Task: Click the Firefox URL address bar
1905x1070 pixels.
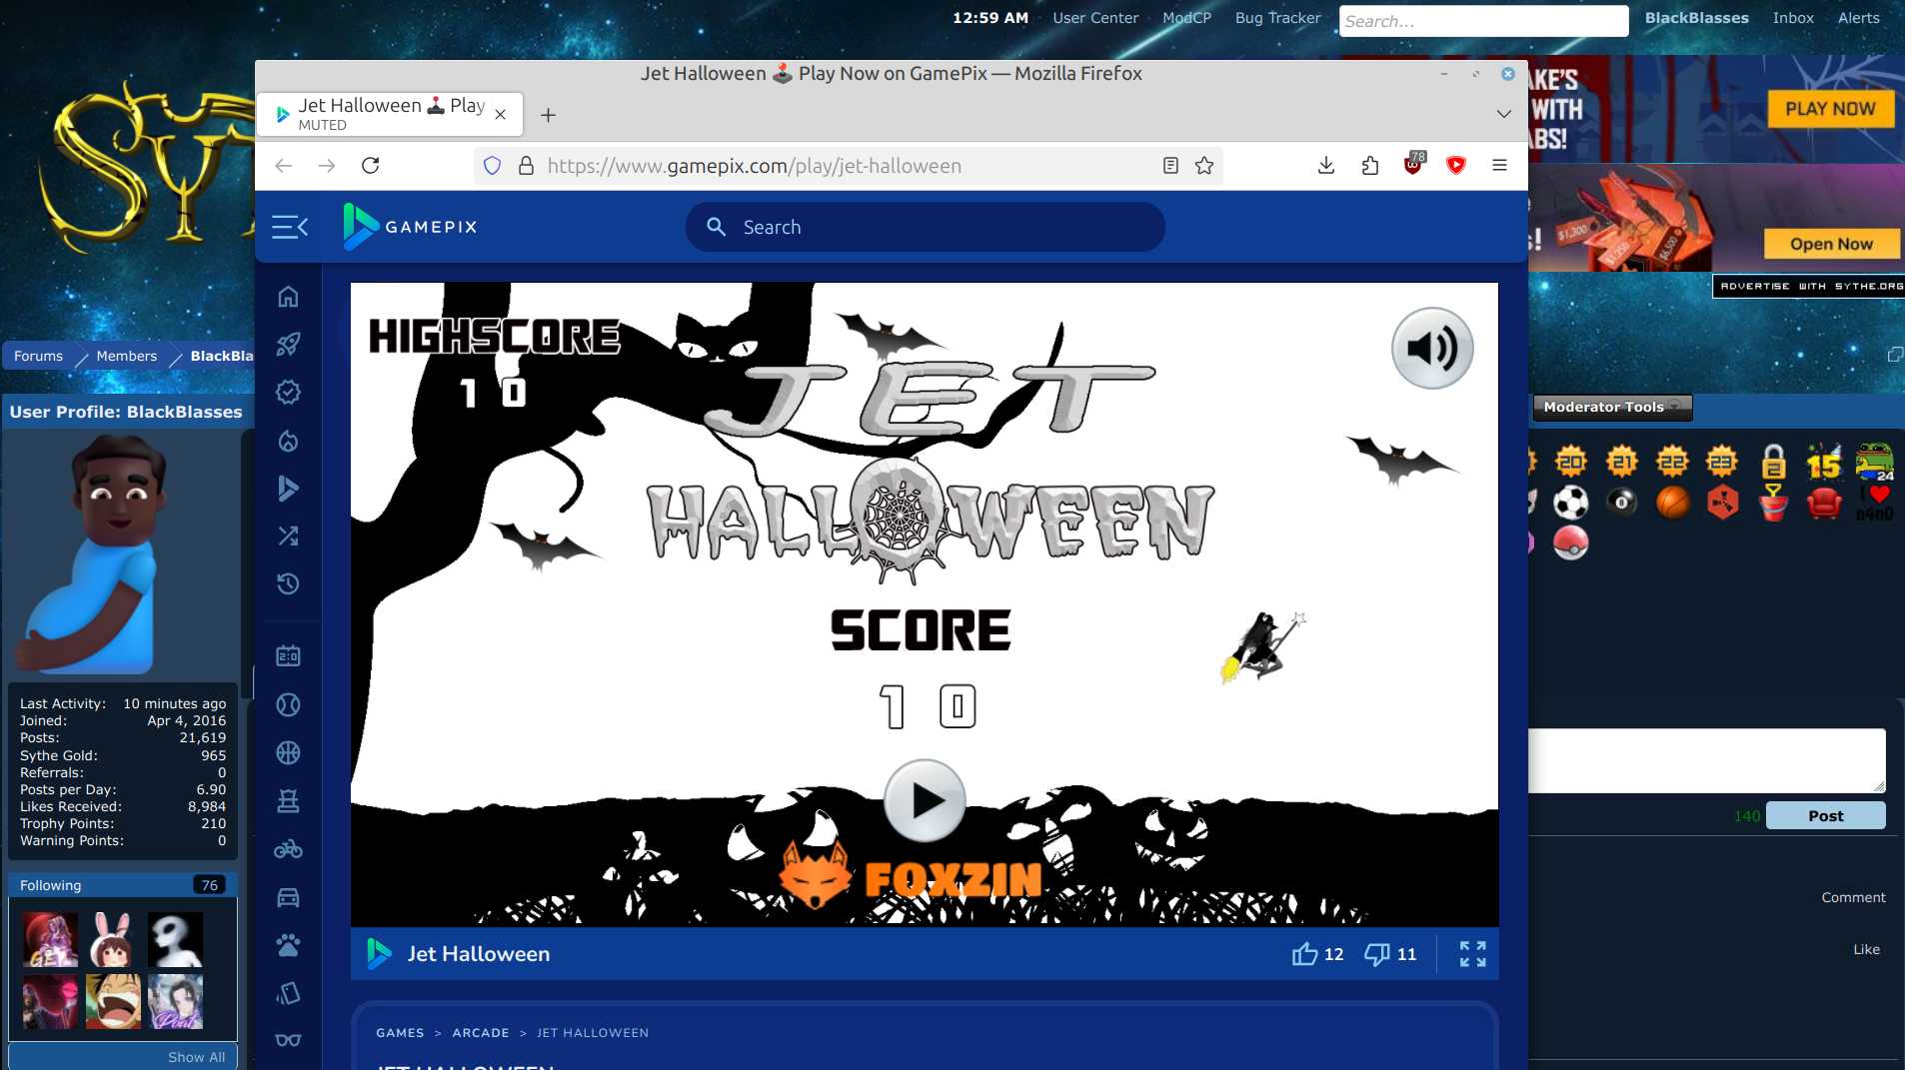Action: 849,166
